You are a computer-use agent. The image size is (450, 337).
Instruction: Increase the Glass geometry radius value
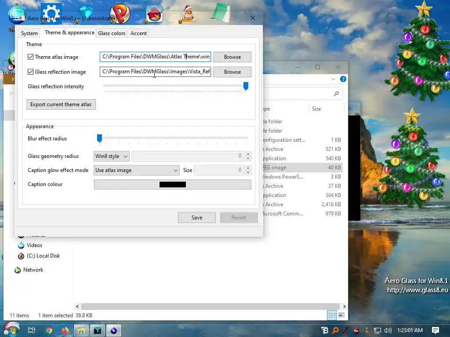pyautogui.click(x=248, y=154)
